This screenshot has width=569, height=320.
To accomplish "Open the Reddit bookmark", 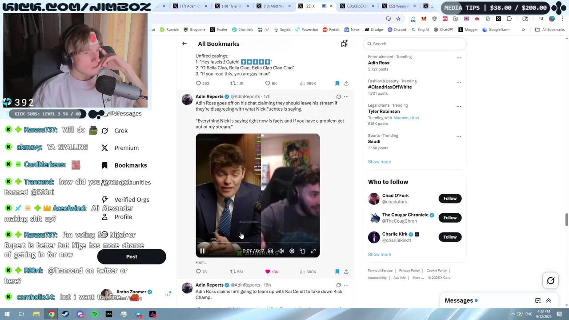I will [x=331, y=30].
